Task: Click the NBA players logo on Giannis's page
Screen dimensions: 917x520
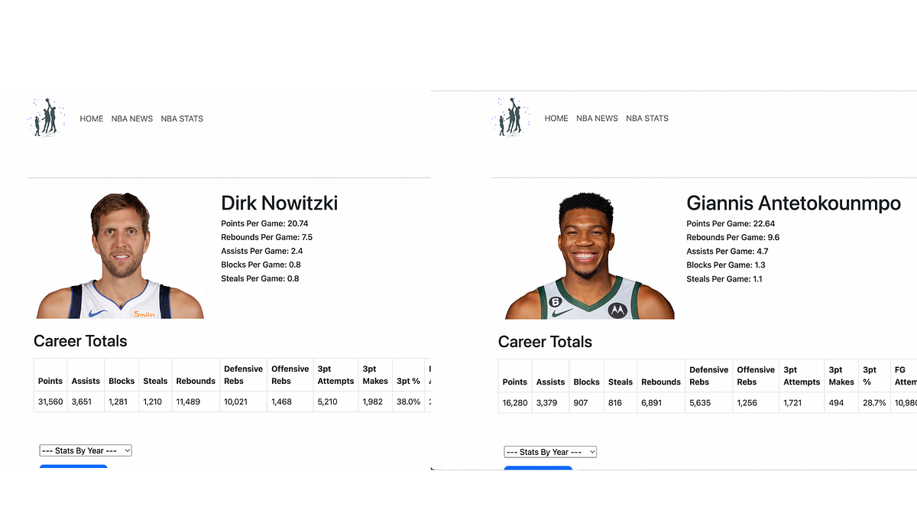Action: (510, 117)
